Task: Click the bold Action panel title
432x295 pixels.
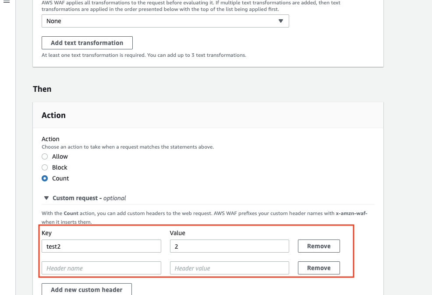Action: coord(54,115)
